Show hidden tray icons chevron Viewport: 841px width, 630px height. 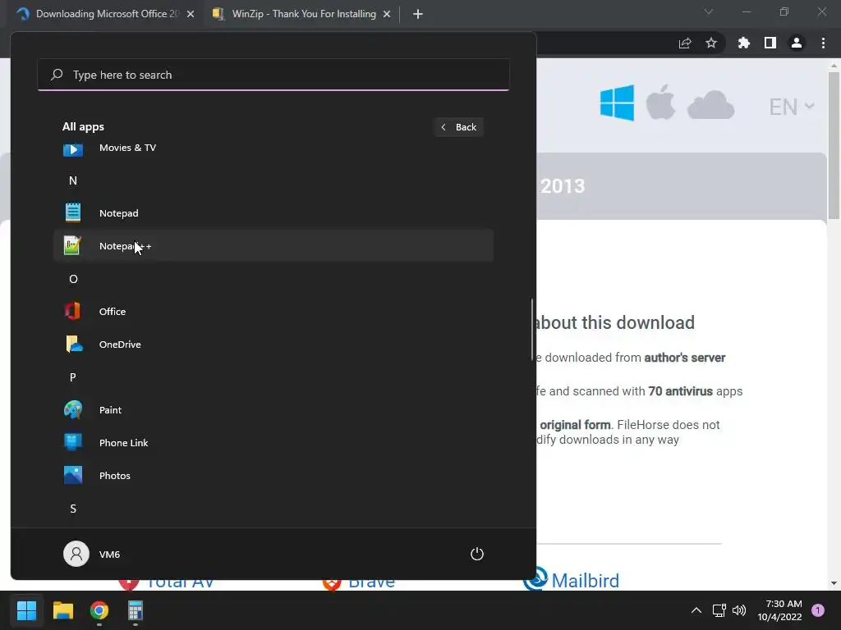pos(696,610)
